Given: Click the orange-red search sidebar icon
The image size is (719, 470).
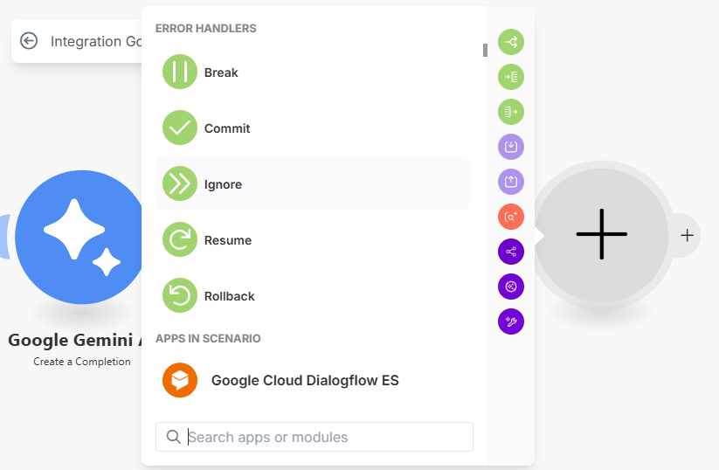Looking at the screenshot, I should (511, 217).
